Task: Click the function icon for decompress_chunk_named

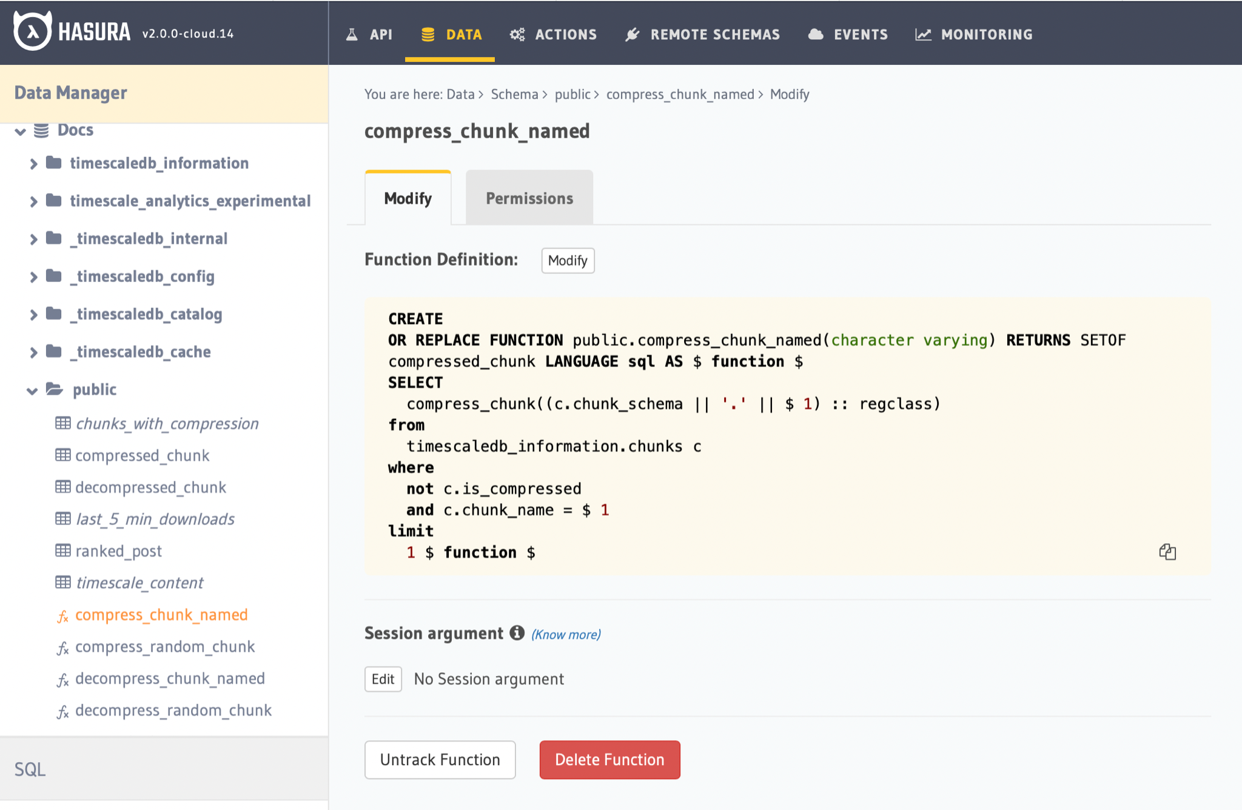Action: (x=63, y=680)
